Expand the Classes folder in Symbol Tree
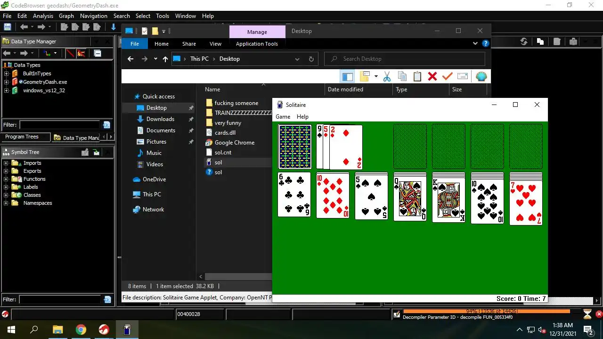The image size is (603, 339). click(6, 195)
